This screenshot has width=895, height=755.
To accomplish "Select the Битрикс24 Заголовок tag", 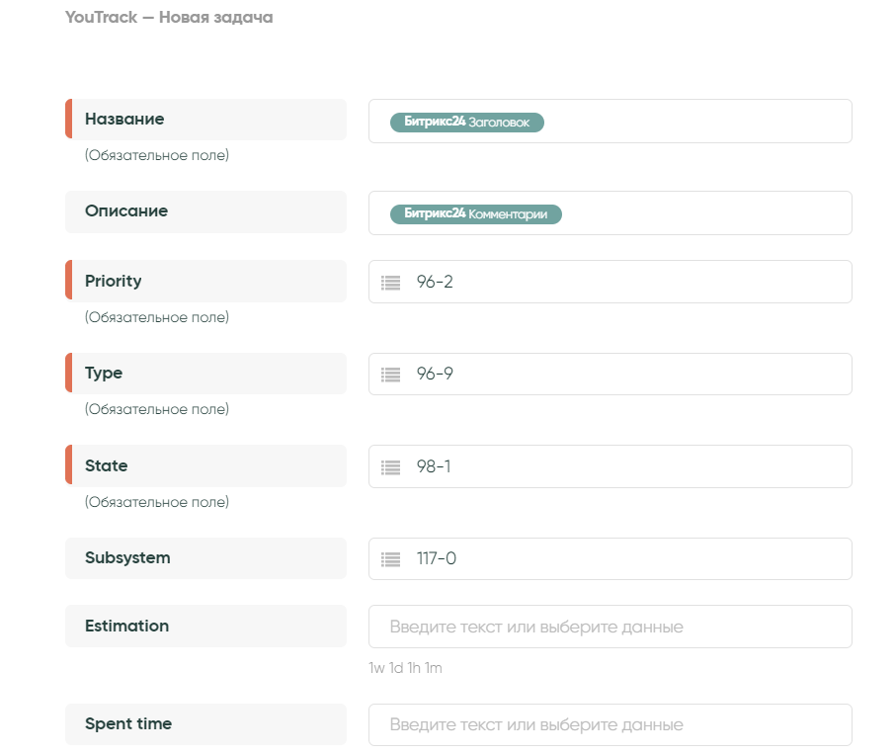I will (x=467, y=122).
